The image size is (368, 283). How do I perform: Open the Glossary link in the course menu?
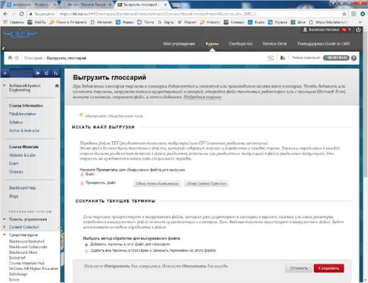16,172
